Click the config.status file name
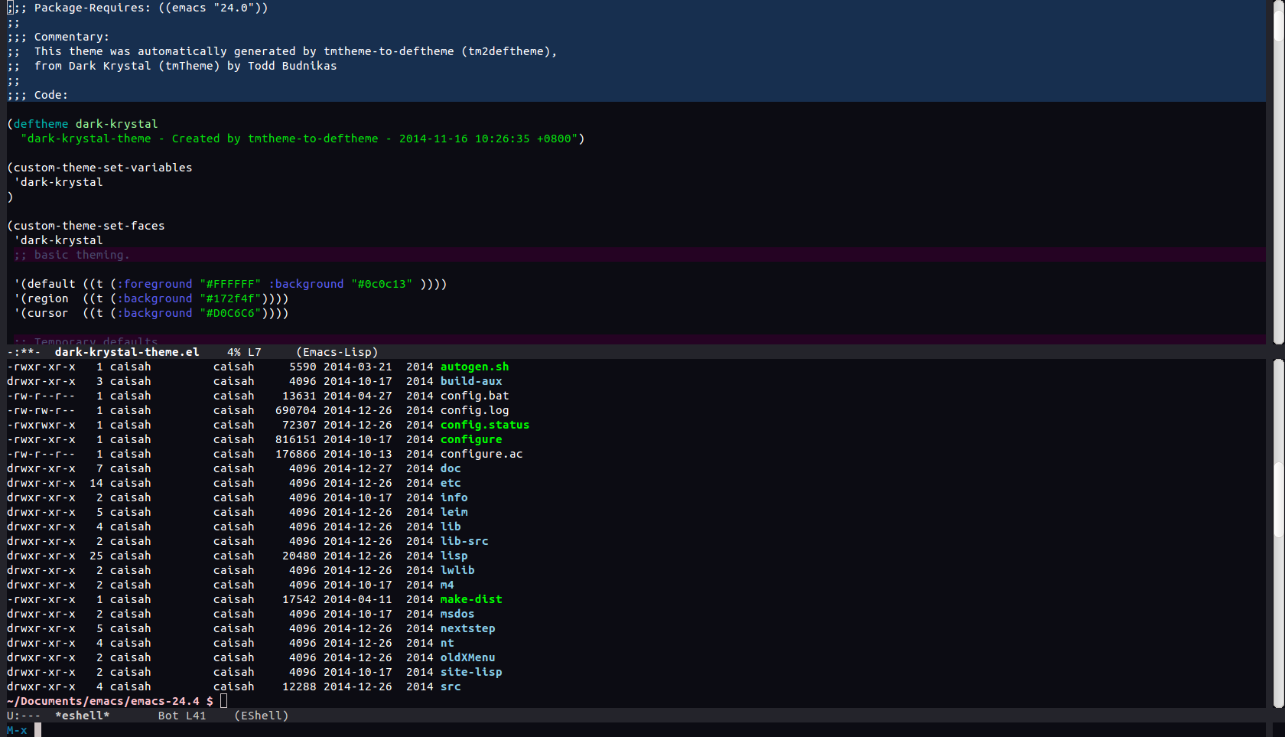The height and width of the screenshot is (737, 1285). click(x=485, y=425)
